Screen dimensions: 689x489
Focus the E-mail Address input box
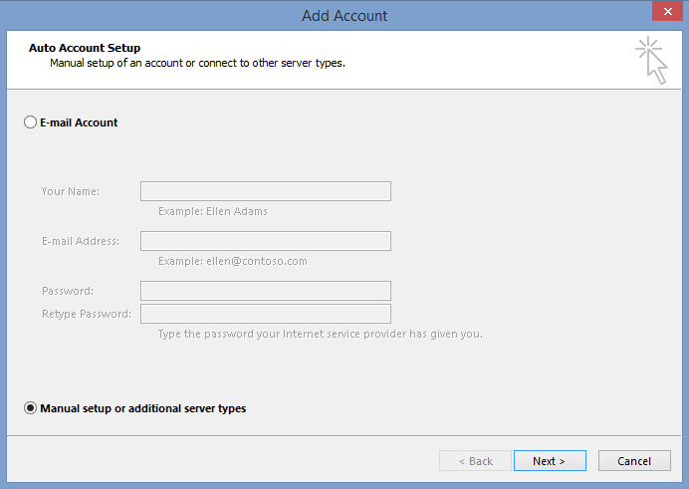pyautogui.click(x=265, y=241)
